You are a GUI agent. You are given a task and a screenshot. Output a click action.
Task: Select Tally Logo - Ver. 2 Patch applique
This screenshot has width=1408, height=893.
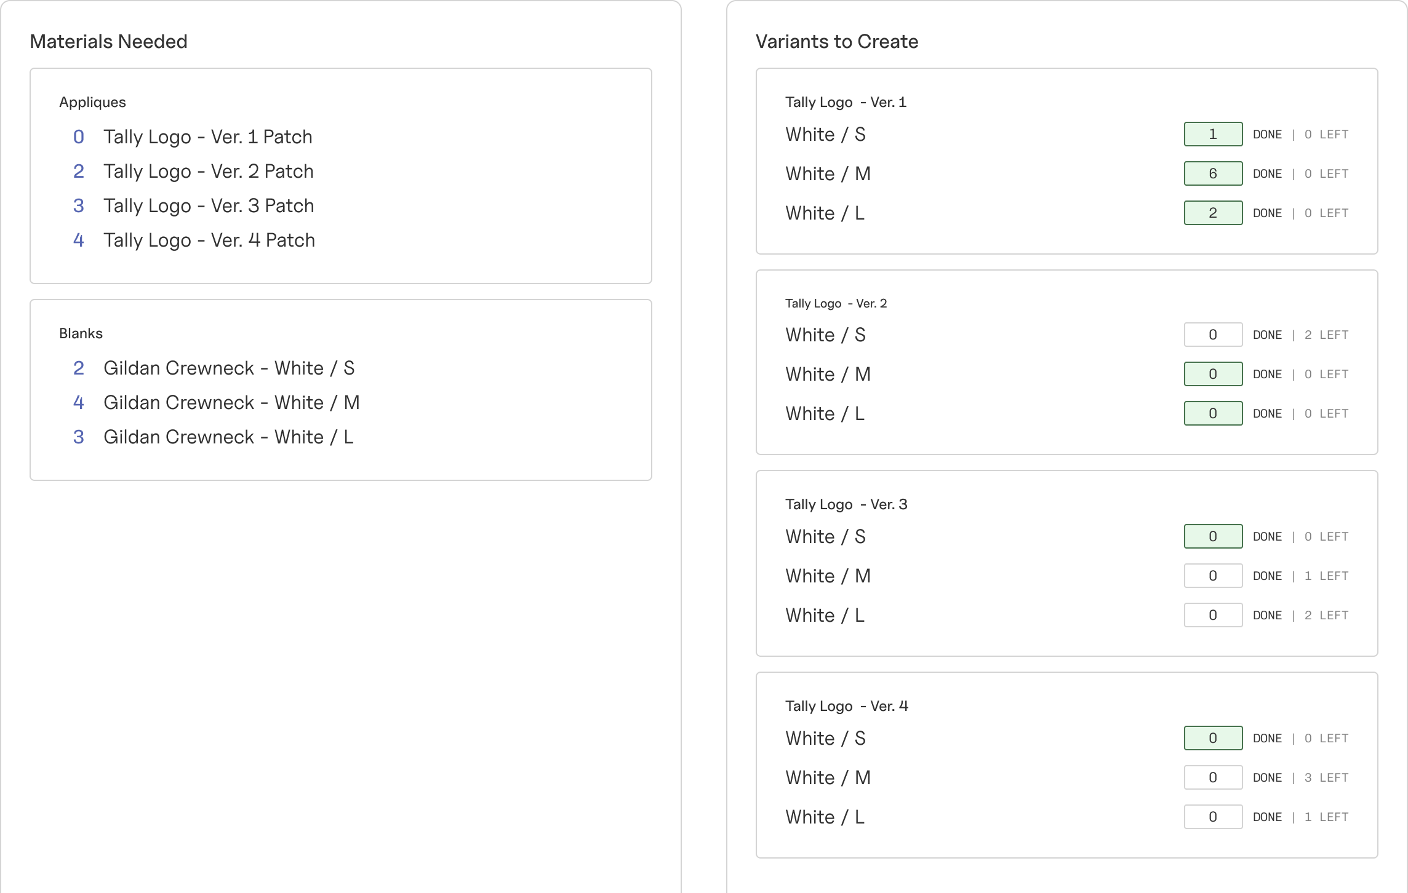[208, 172]
